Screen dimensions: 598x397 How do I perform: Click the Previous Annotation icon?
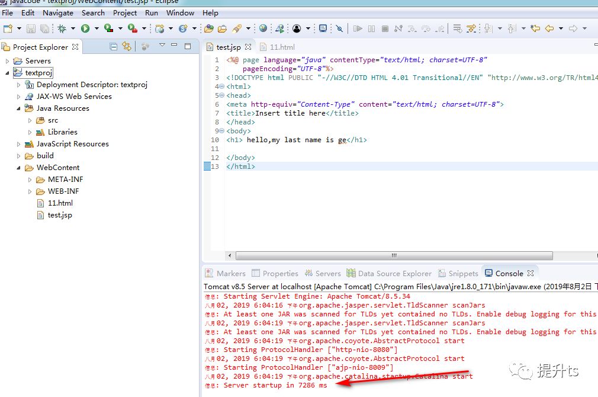coord(512,28)
